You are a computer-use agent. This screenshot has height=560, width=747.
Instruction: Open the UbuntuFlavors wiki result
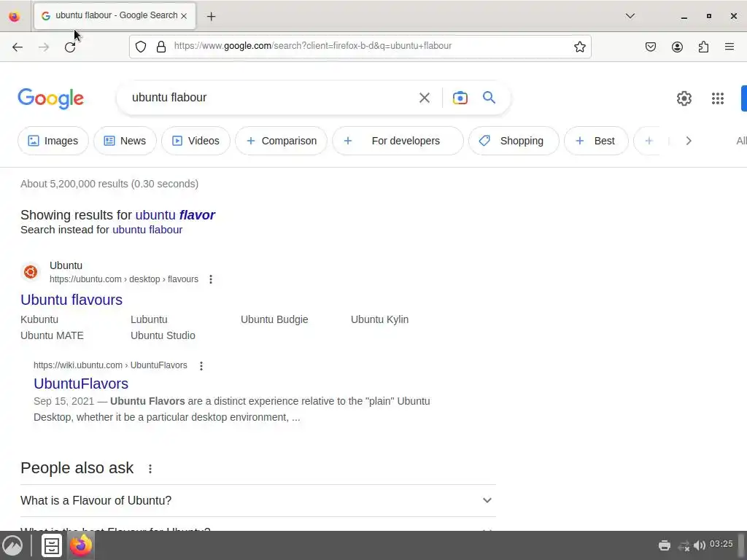pos(81,384)
